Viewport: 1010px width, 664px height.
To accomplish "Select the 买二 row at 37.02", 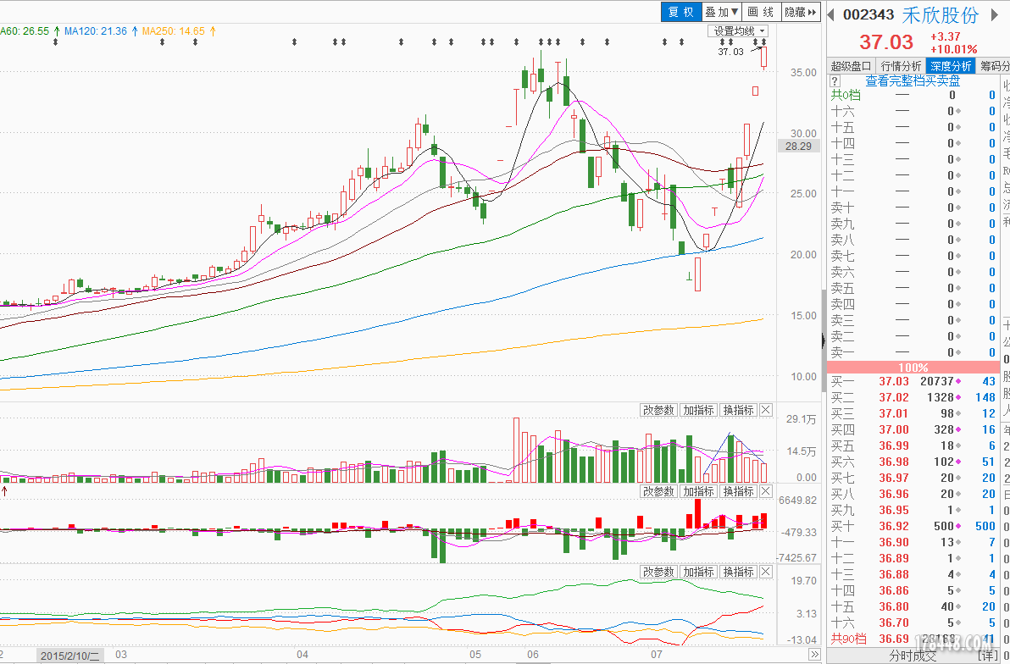I will point(913,397).
